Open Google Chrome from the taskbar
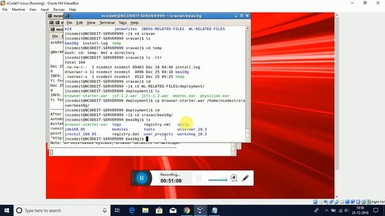385x216 pixels. click(x=186, y=211)
